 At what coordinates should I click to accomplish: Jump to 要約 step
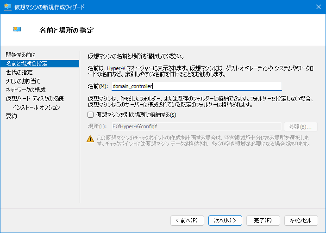click(12, 116)
